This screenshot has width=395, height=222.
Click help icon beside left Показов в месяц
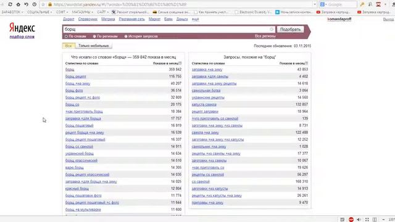[180, 63]
